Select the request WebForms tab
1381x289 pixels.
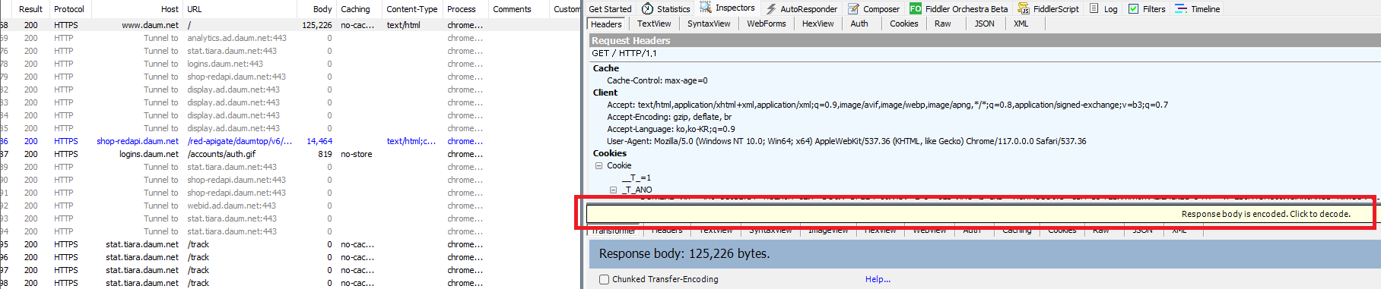[x=767, y=24]
